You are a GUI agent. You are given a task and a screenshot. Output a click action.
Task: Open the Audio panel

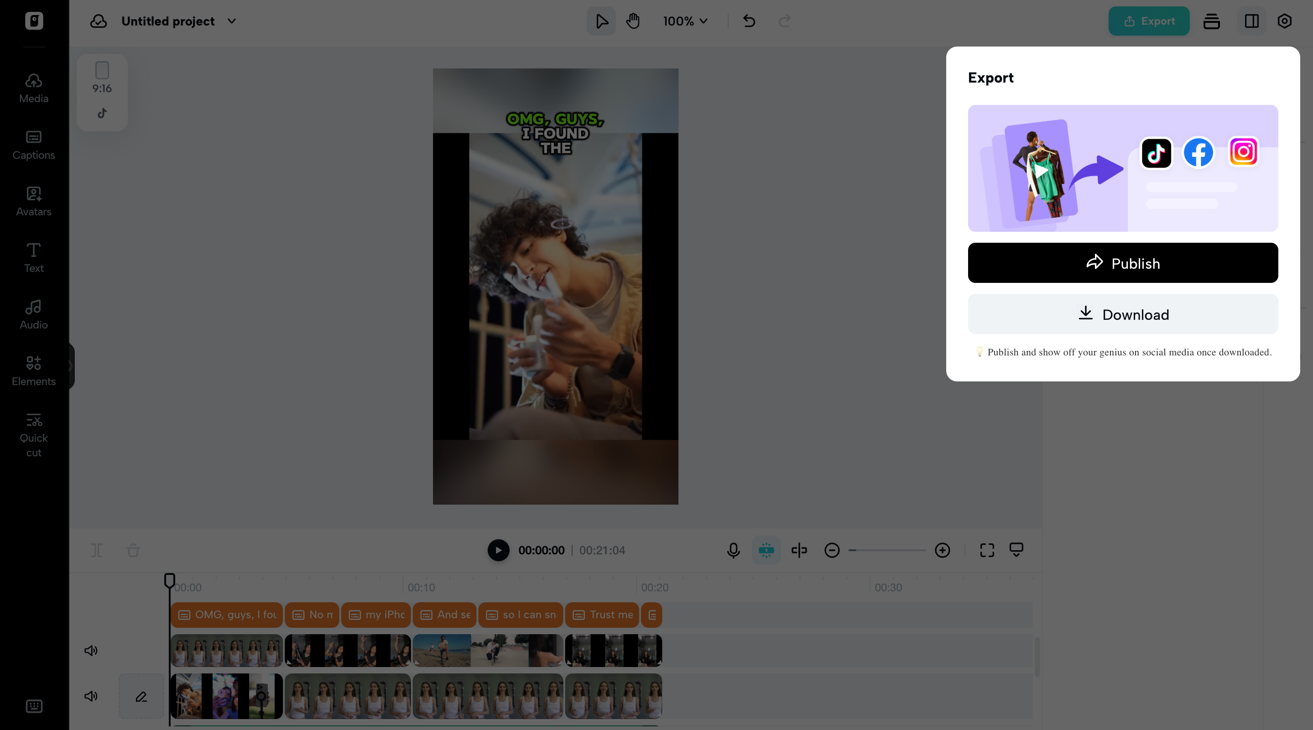34,314
